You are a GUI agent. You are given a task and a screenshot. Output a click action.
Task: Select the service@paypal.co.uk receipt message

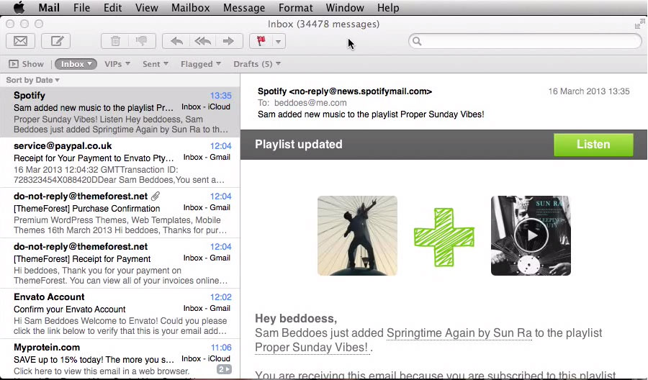click(120, 163)
